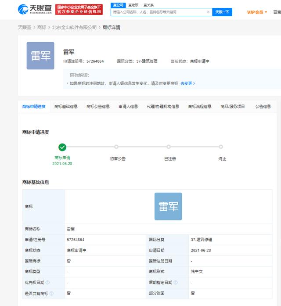
Task: Click the 雷军 trademark thumbnail in header
Action: (40, 56)
